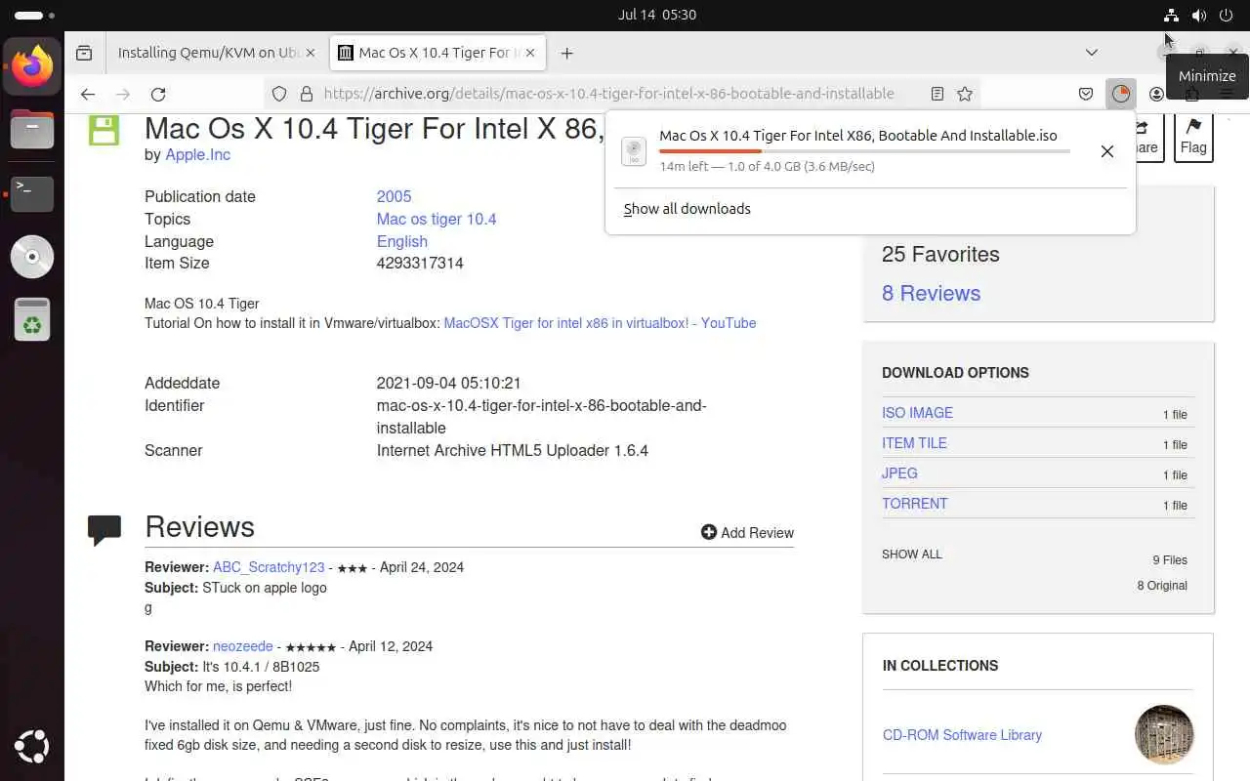1250x781 pixels.
Task: Expand the list all tabs chevron
Action: [x=1092, y=53]
